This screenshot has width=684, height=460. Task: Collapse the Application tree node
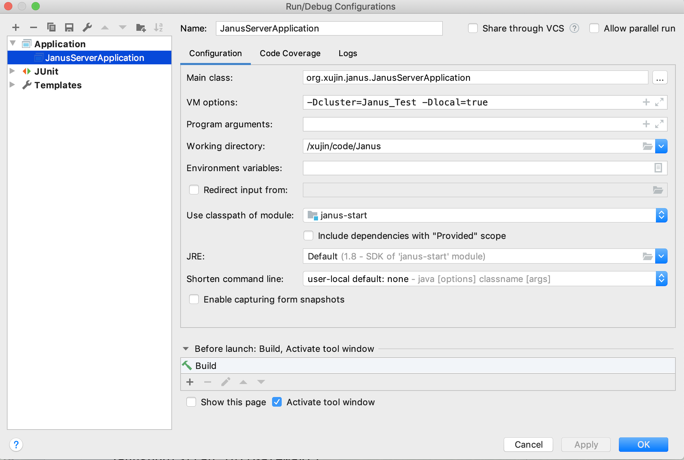[x=13, y=43]
